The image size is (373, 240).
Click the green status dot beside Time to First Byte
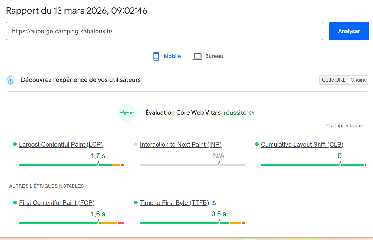135,203
